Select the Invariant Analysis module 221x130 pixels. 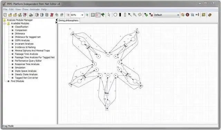pyautogui.click(x=24, y=44)
